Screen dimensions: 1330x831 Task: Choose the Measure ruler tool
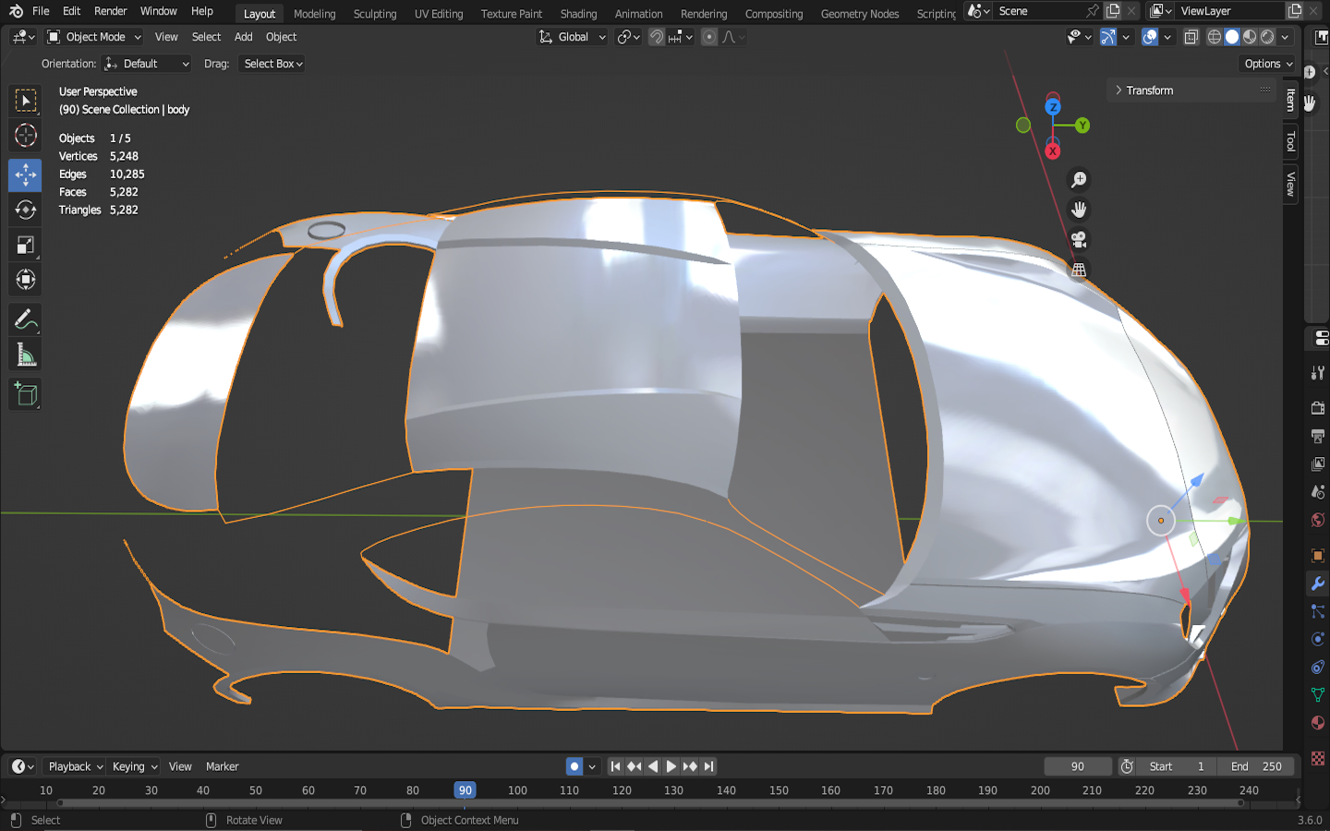click(x=26, y=355)
